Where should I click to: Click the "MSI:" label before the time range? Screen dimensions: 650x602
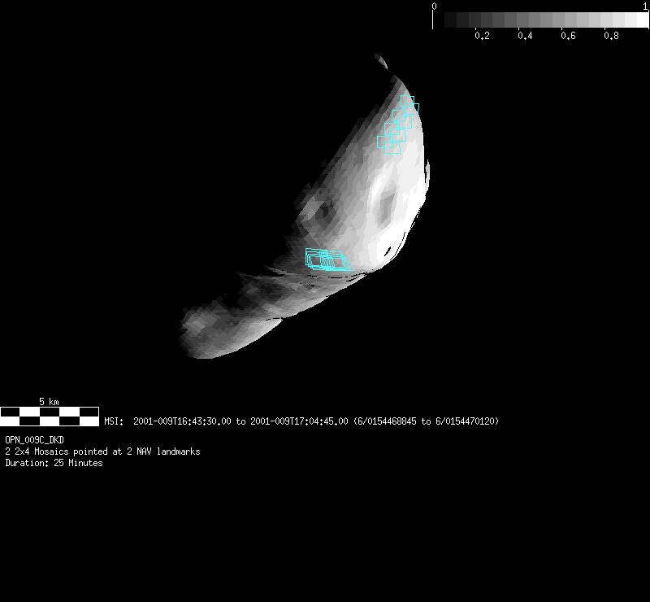(x=114, y=421)
